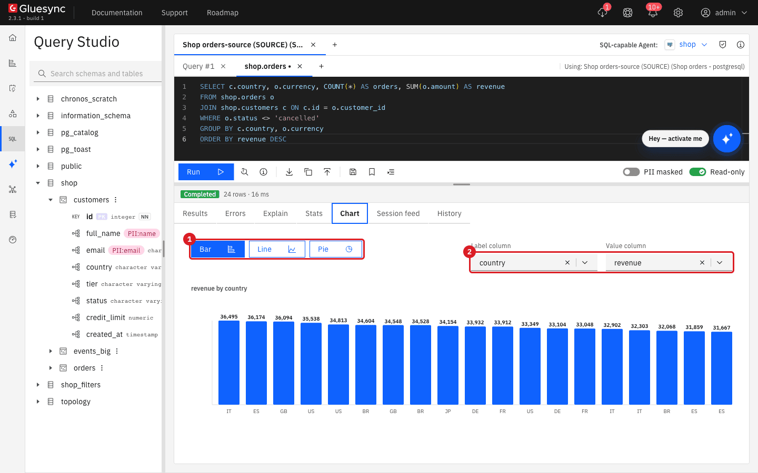Viewport: 758px width, 473px height.
Task: Click the IT bar showing 36,495 revenue
Action: pyautogui.click(x=229, y=363)
